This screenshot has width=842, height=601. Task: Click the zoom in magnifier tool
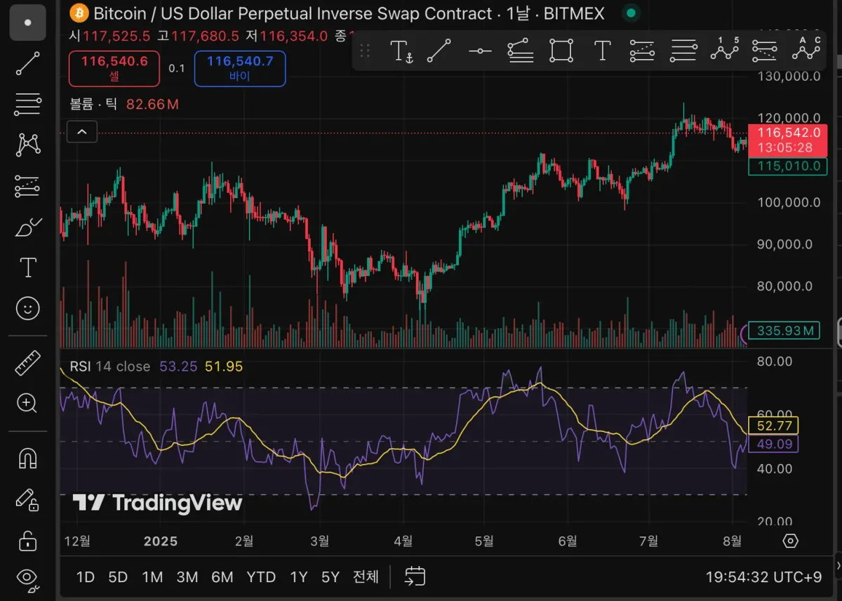click(28, 403)
